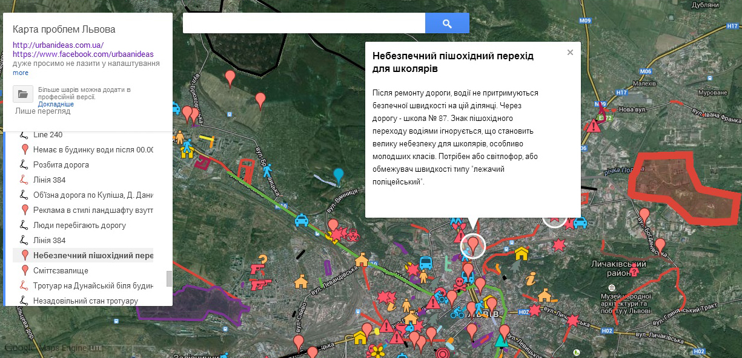This screenshot has height=358, width=742.
Task: Open the Facebook urbaanideas link
Action: (83, 54)
